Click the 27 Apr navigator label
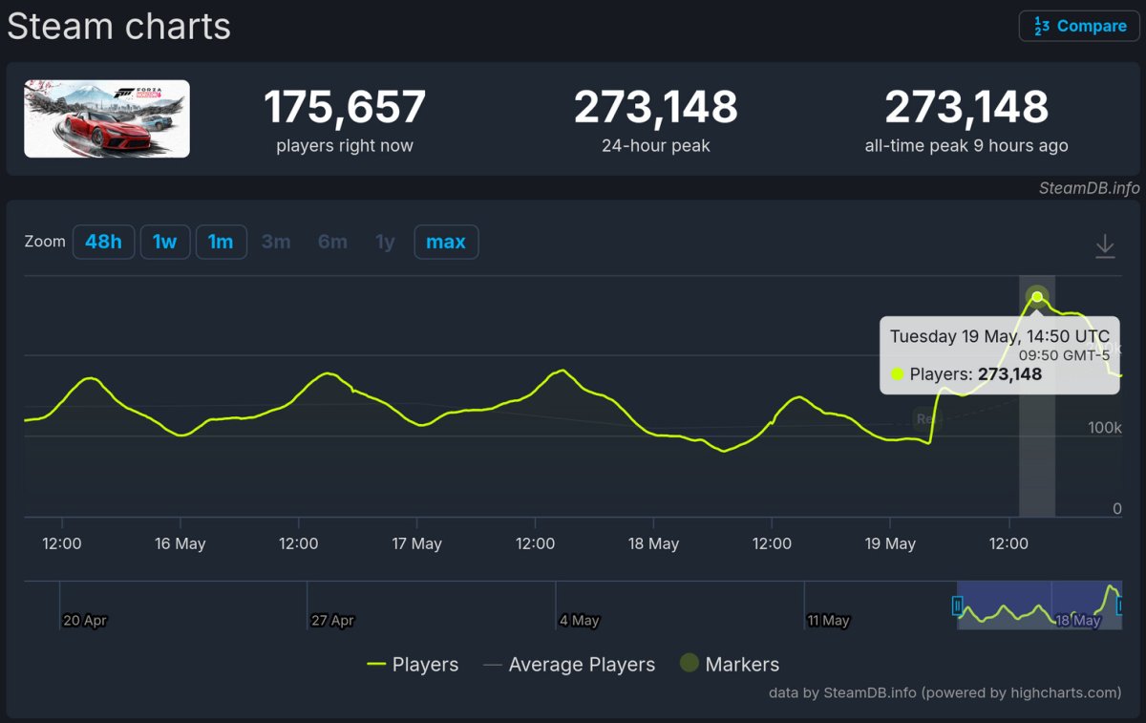Viewport: 1146px width, 723px height. [x=332, y=620]
